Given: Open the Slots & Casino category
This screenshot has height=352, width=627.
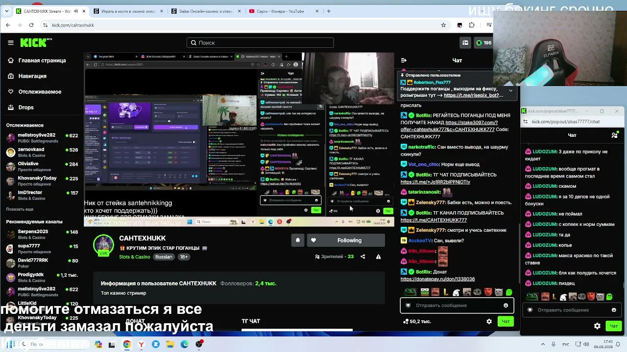Looking at the screenshot, I should coord(135,257).
